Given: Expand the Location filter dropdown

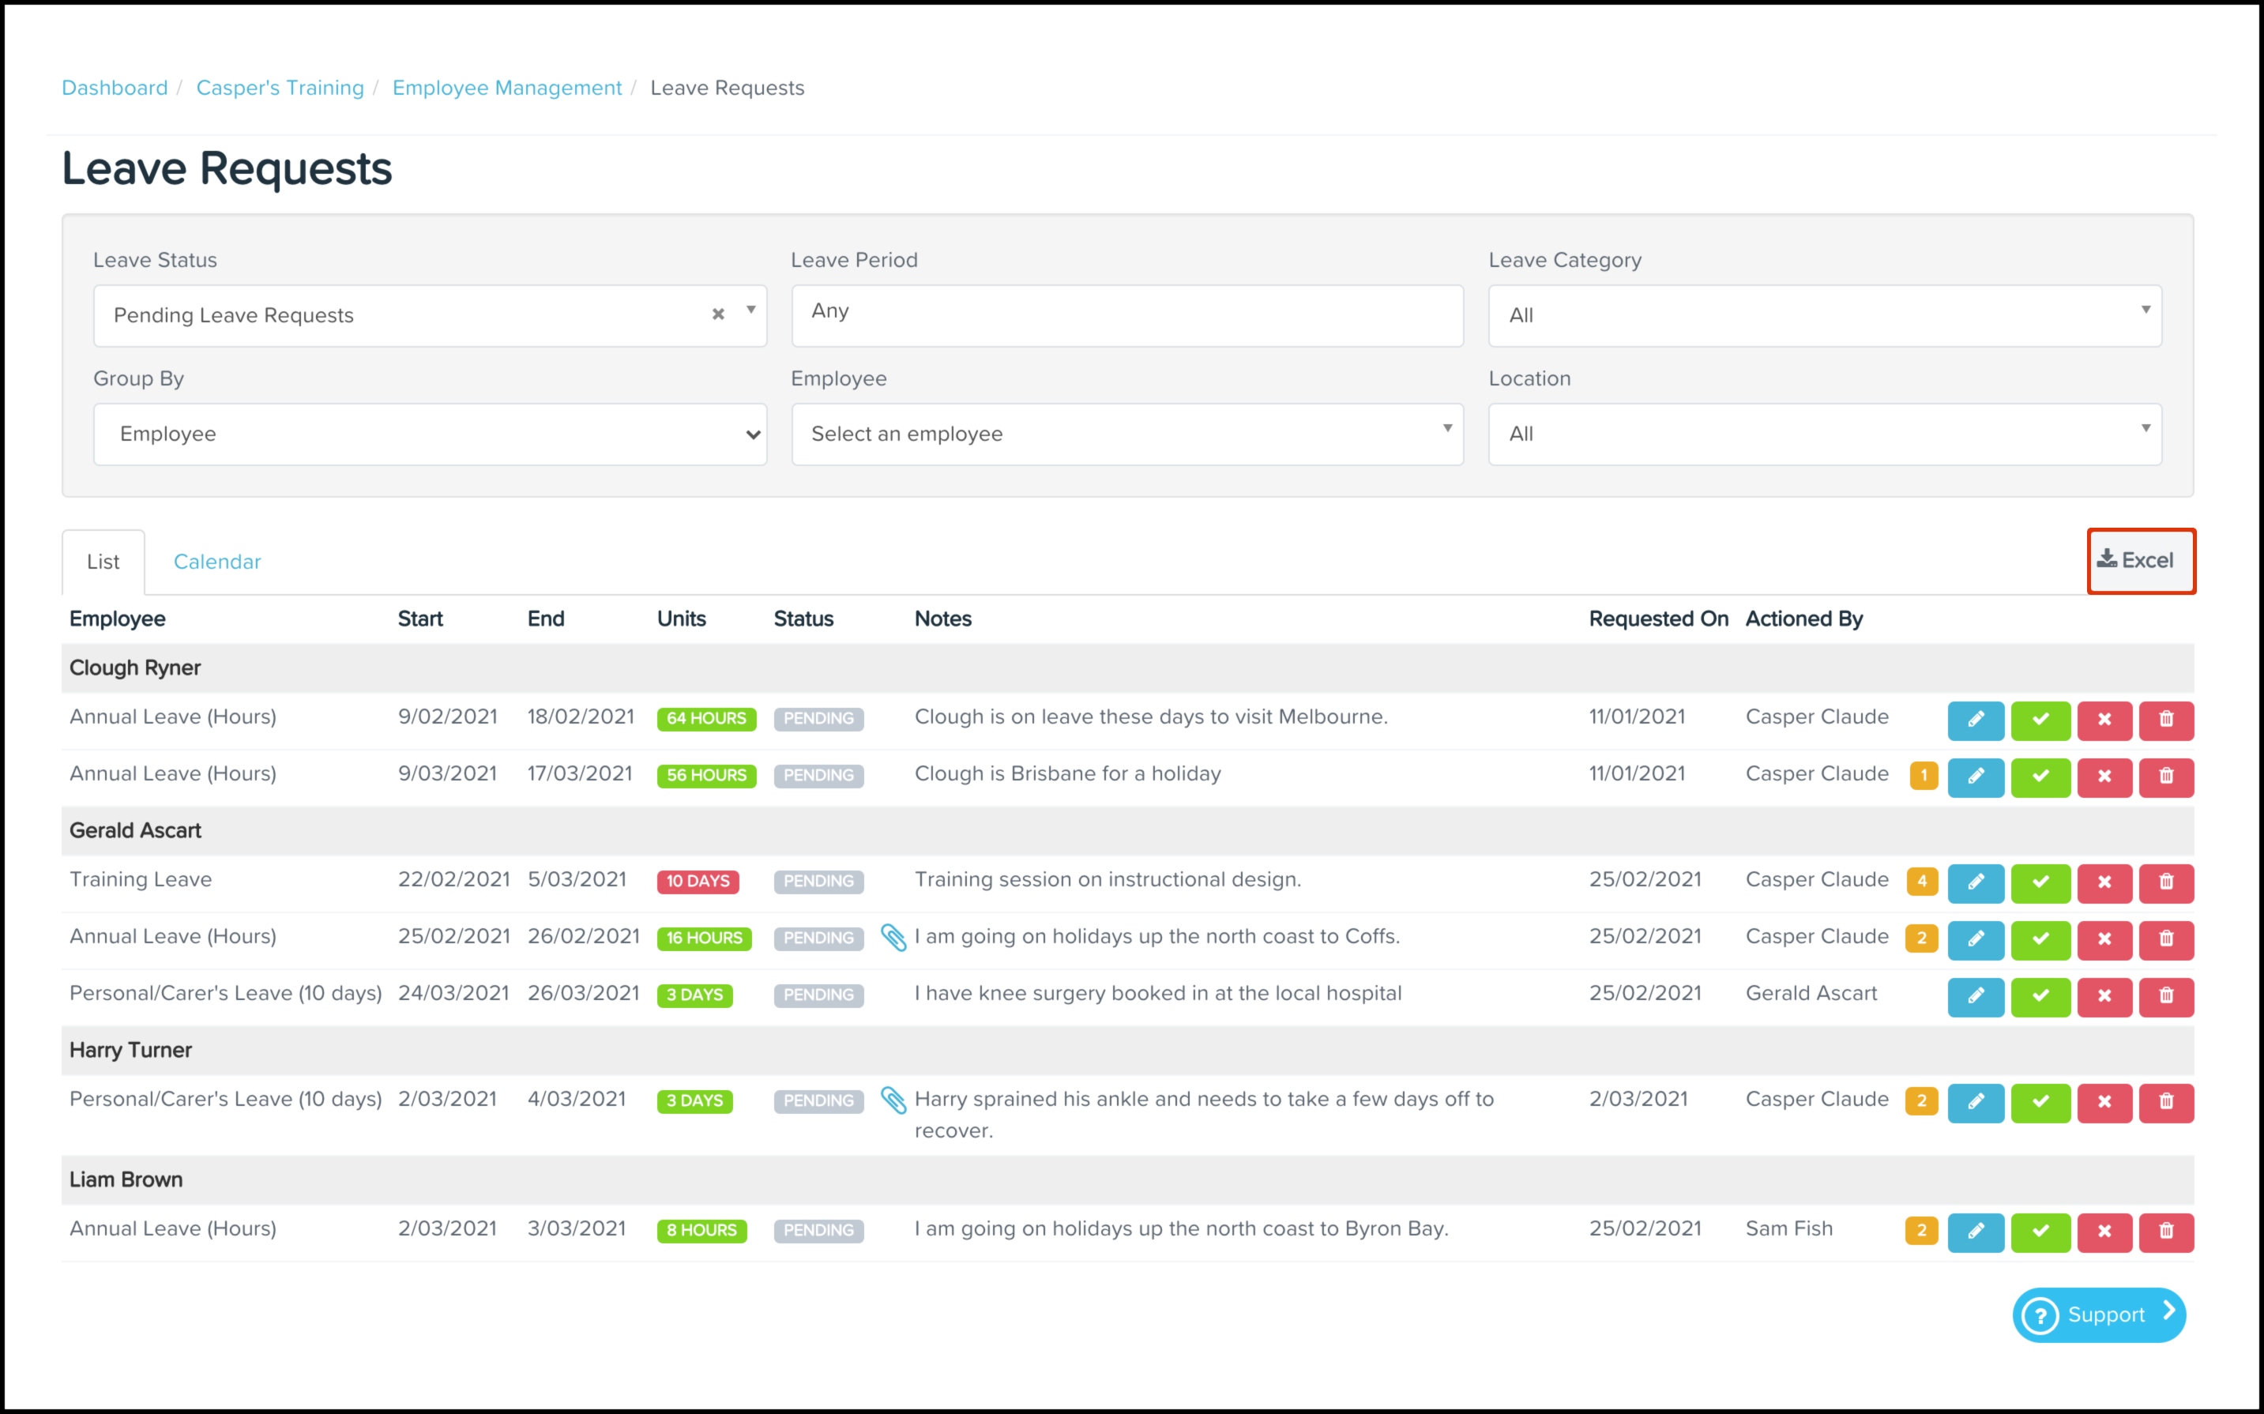Looking at the screenshot, I should 1823,434.
